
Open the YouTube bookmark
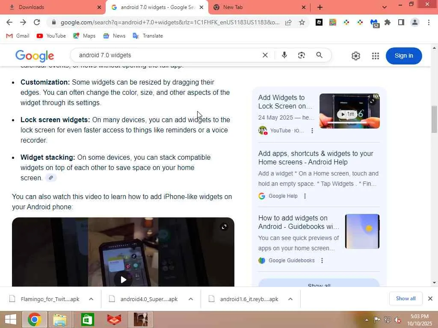51,36
